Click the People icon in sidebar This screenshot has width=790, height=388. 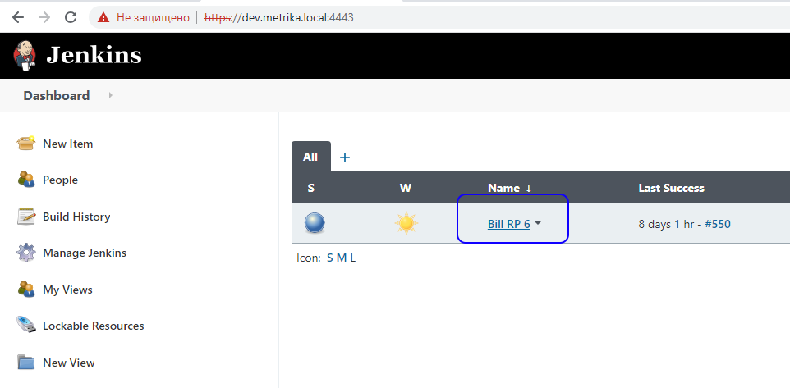[x=25, y=180]
